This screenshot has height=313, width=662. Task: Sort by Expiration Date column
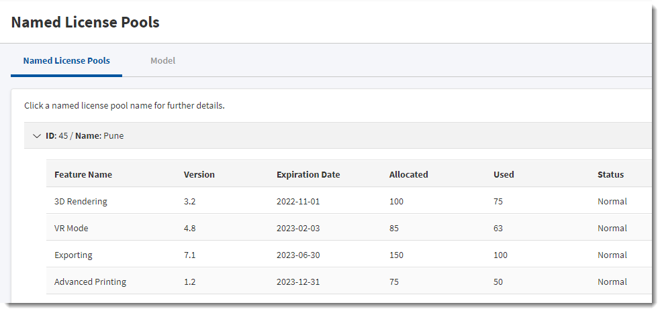[x=308, y=175]
